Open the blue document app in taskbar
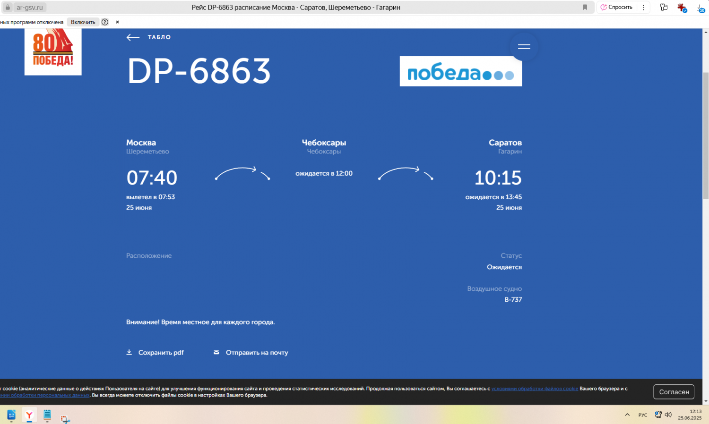The image size is (709, 424). pos(11,415)
